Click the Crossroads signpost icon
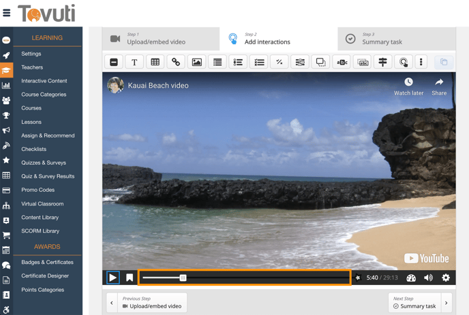Image resolution: width=469 pixels, height=315 pixels. (383, 62)
